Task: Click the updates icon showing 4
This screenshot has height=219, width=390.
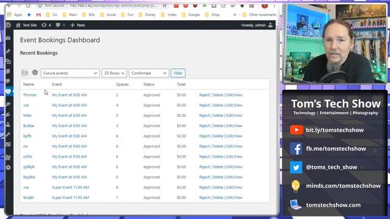Action: 46,25
